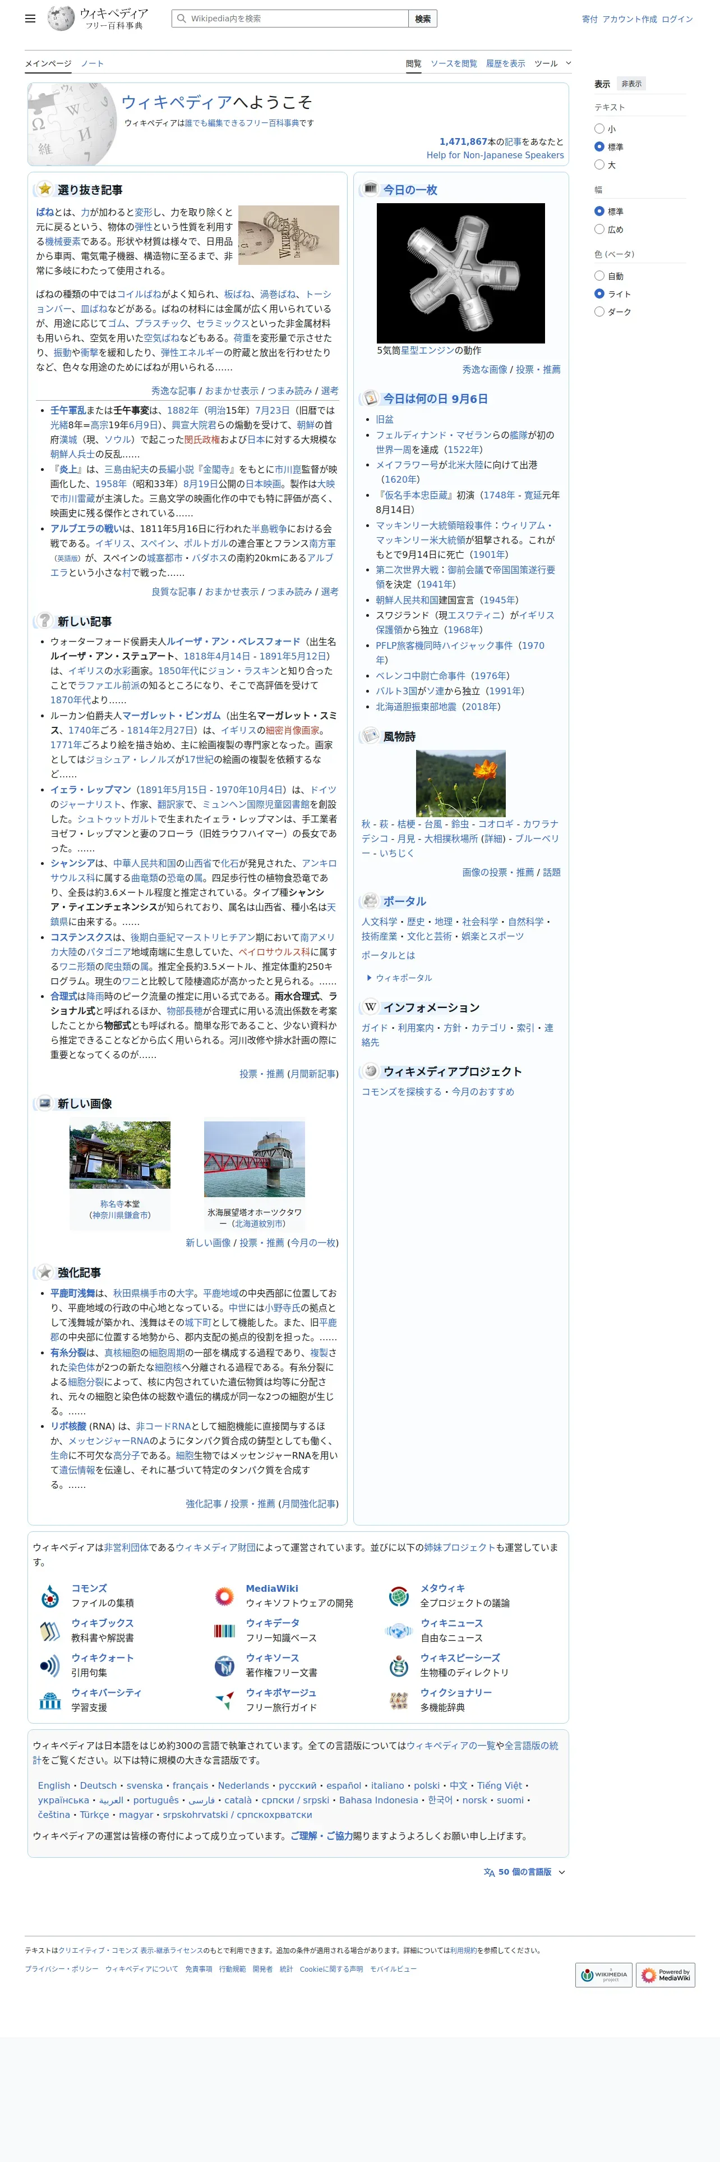This screenshot has height=2162, width=720.
Task: Open the ポータルとは link
Action: tap(388, 955)
